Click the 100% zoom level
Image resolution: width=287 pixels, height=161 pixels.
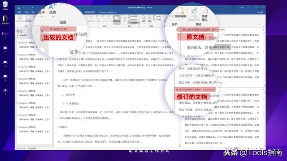261,148
